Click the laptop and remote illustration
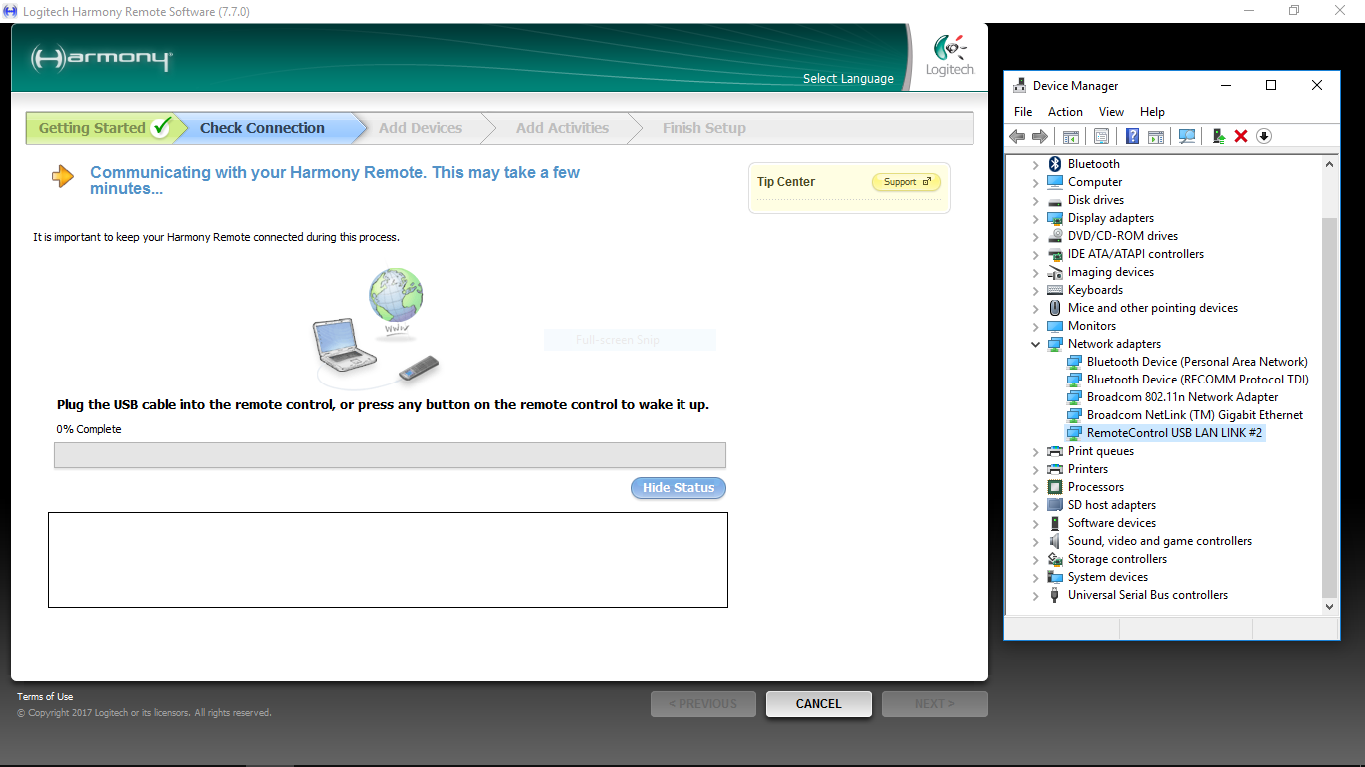 point(376,328)
